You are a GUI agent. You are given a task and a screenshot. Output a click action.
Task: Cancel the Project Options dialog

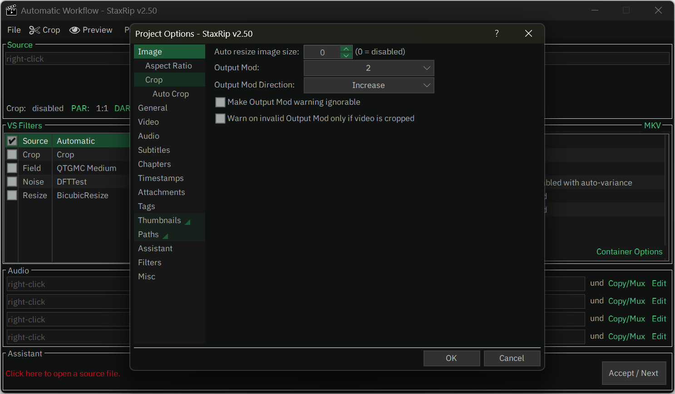point(512,358)
